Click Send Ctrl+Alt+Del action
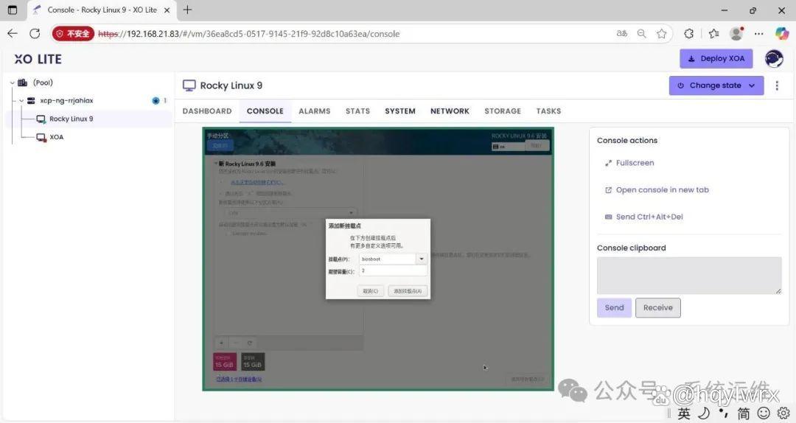This screenshot has height=423, width=796. click(643, 217)
